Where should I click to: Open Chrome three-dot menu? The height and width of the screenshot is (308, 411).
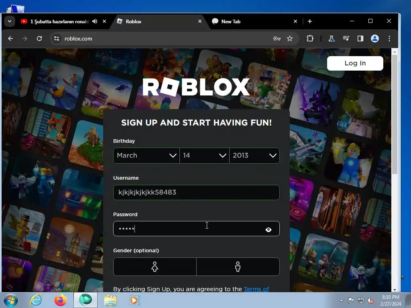389,38
